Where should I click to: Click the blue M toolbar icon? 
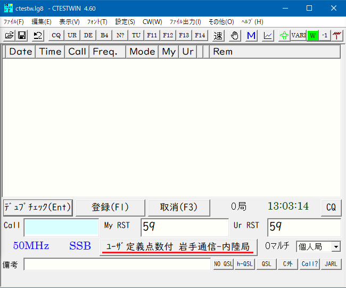click(251, 36)
